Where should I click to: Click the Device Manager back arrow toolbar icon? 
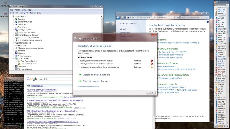(11, 13)
